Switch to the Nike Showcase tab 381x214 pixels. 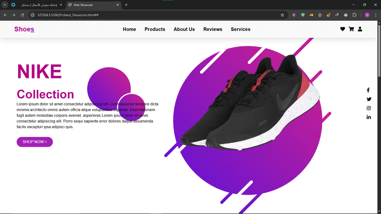tap(94, 5)
